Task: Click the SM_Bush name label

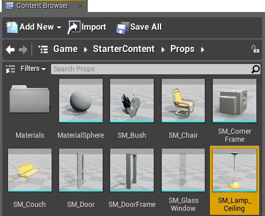Action: 132,135
